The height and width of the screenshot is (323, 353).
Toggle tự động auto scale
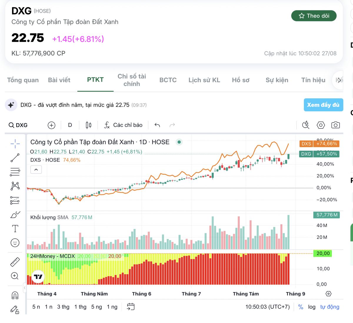pos(330,307)
